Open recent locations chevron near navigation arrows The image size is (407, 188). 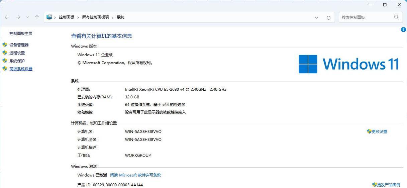click(x=28, y=17)
